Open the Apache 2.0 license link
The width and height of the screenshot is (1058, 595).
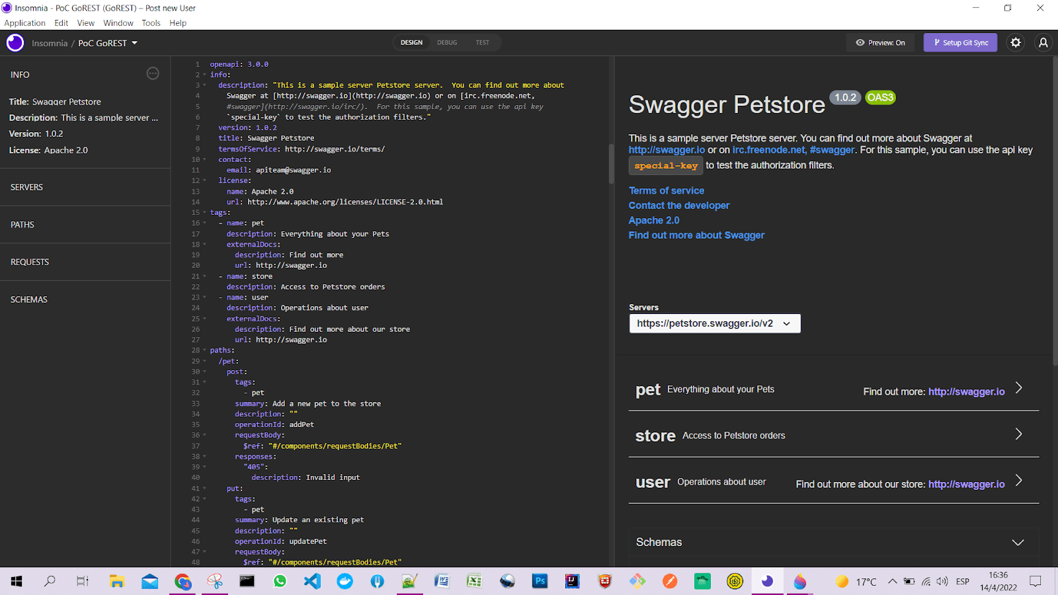(654, 220)
